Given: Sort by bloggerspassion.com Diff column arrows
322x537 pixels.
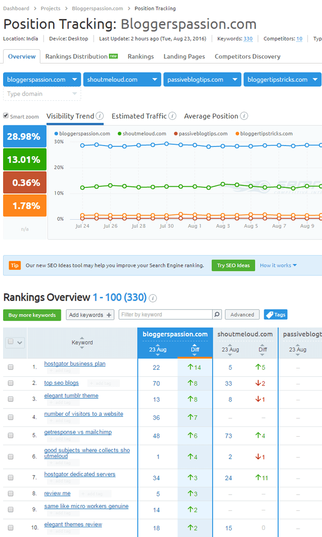Looking at the screenshot, I should click(195, 350).
